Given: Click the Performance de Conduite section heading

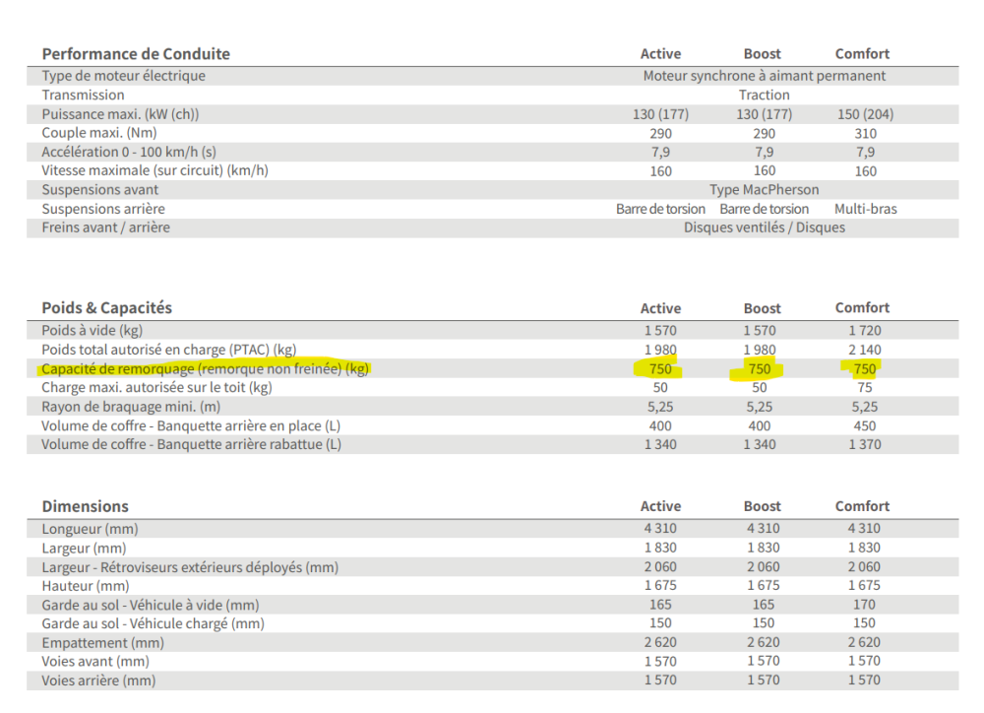Looking at the screenshot, I should (x=136, y=54).
